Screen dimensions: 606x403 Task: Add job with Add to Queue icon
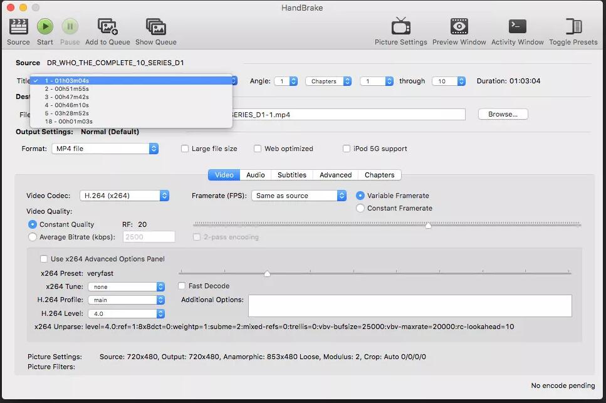107,27
